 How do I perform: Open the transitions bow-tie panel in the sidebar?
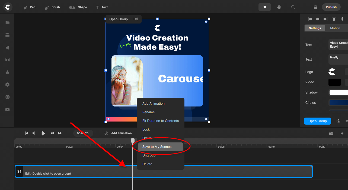coord(8,60)
